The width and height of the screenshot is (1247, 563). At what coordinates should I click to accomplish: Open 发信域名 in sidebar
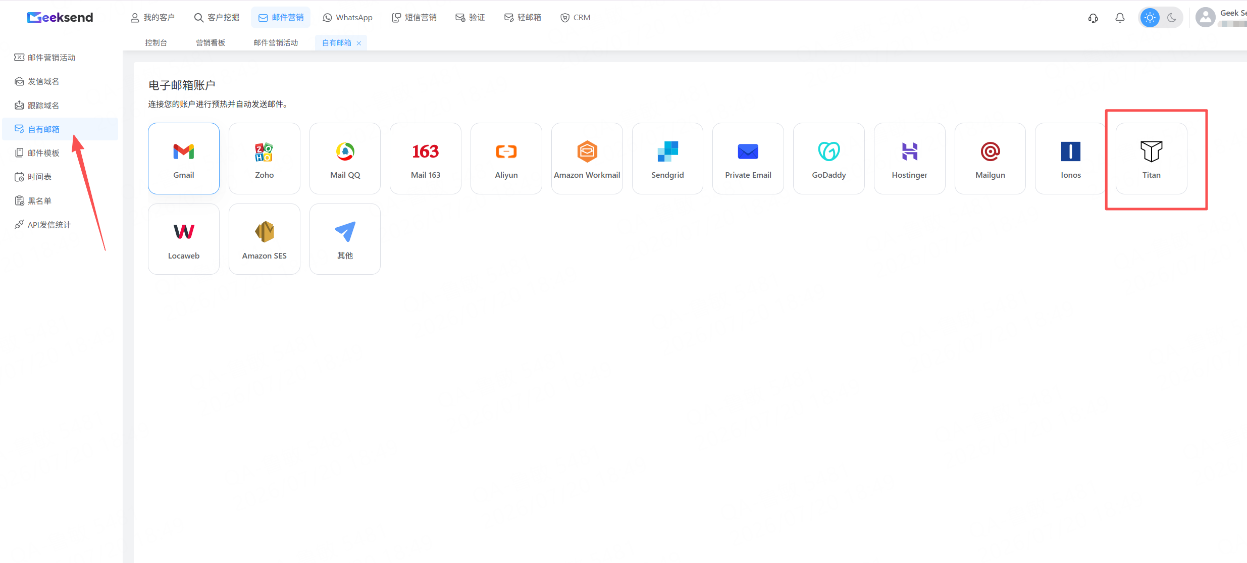click(60, 81)
